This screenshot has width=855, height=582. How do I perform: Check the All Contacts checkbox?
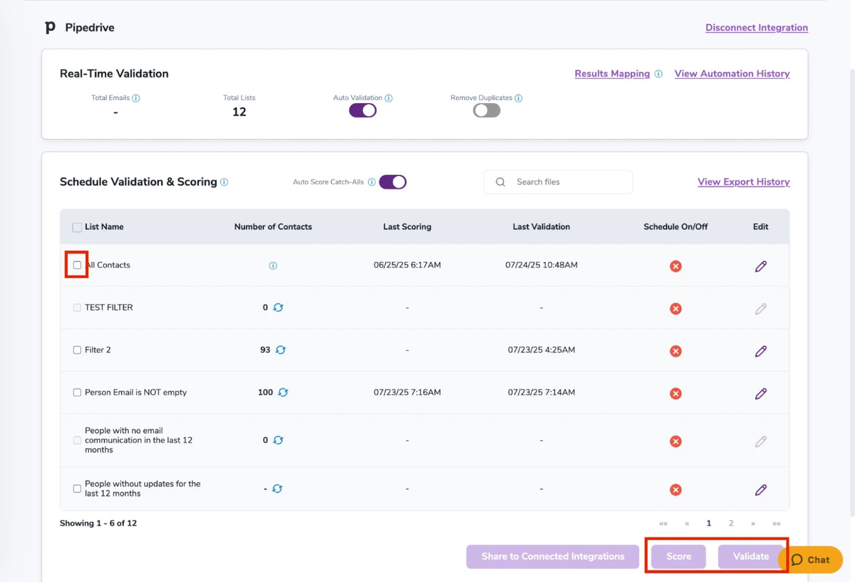coord(77,265)
